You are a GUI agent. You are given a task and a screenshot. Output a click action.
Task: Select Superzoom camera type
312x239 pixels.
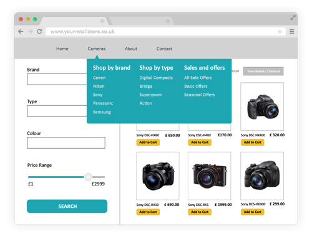pos(150,95)
